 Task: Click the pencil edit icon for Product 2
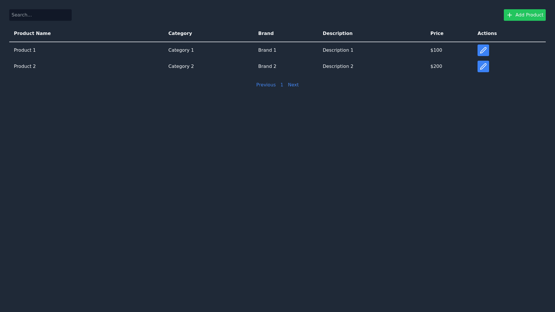coord(483,66)
